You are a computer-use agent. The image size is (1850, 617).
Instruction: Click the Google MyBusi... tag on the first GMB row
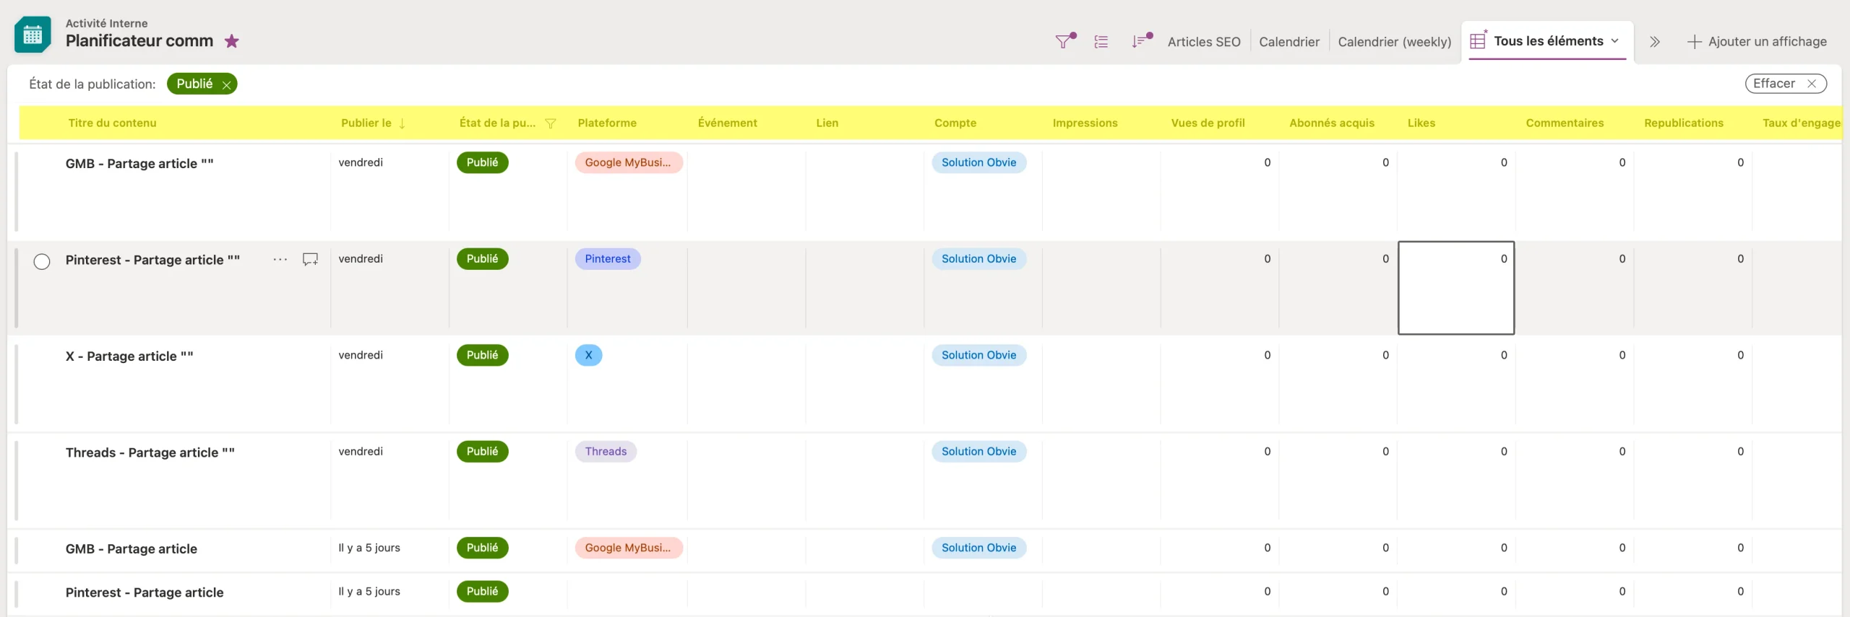[628, 163]
